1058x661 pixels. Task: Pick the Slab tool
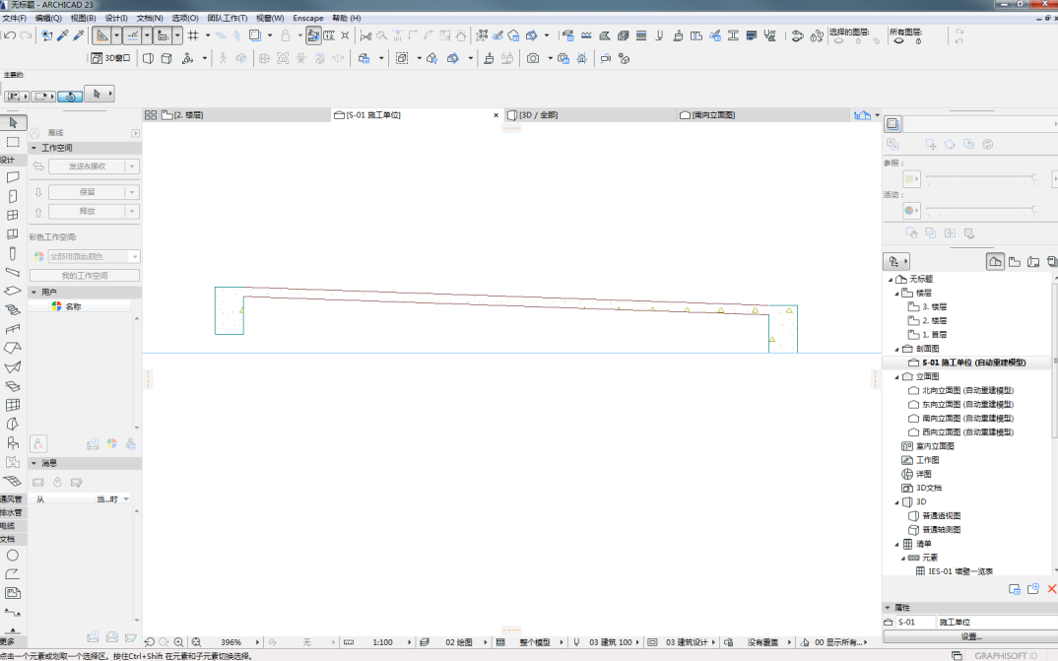pos(13,291)
